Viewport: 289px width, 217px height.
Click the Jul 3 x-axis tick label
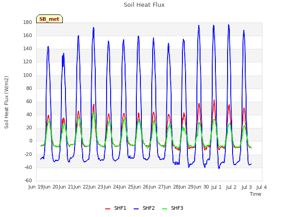[247, 187]
